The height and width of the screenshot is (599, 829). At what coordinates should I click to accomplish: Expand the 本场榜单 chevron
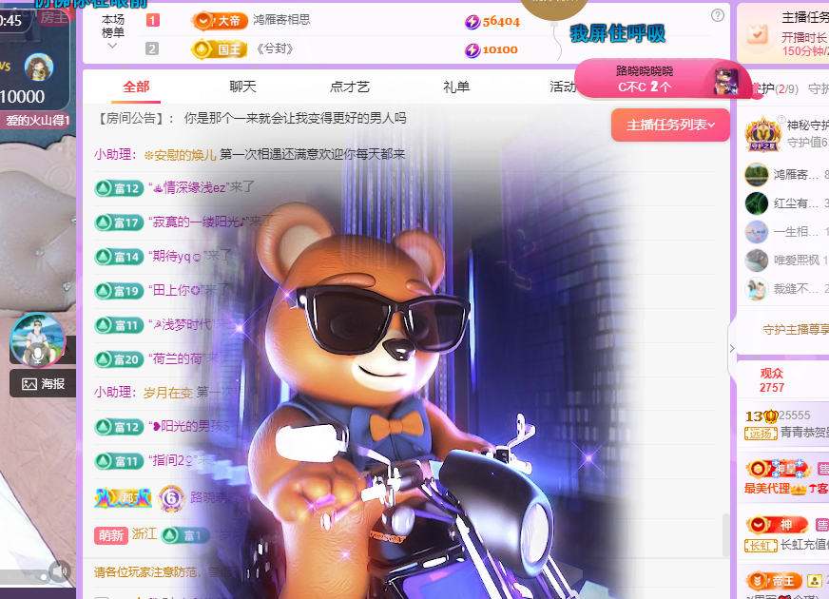112,46
